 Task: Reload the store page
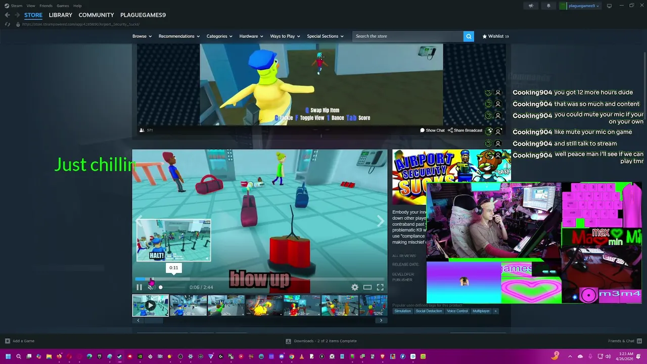7,24
